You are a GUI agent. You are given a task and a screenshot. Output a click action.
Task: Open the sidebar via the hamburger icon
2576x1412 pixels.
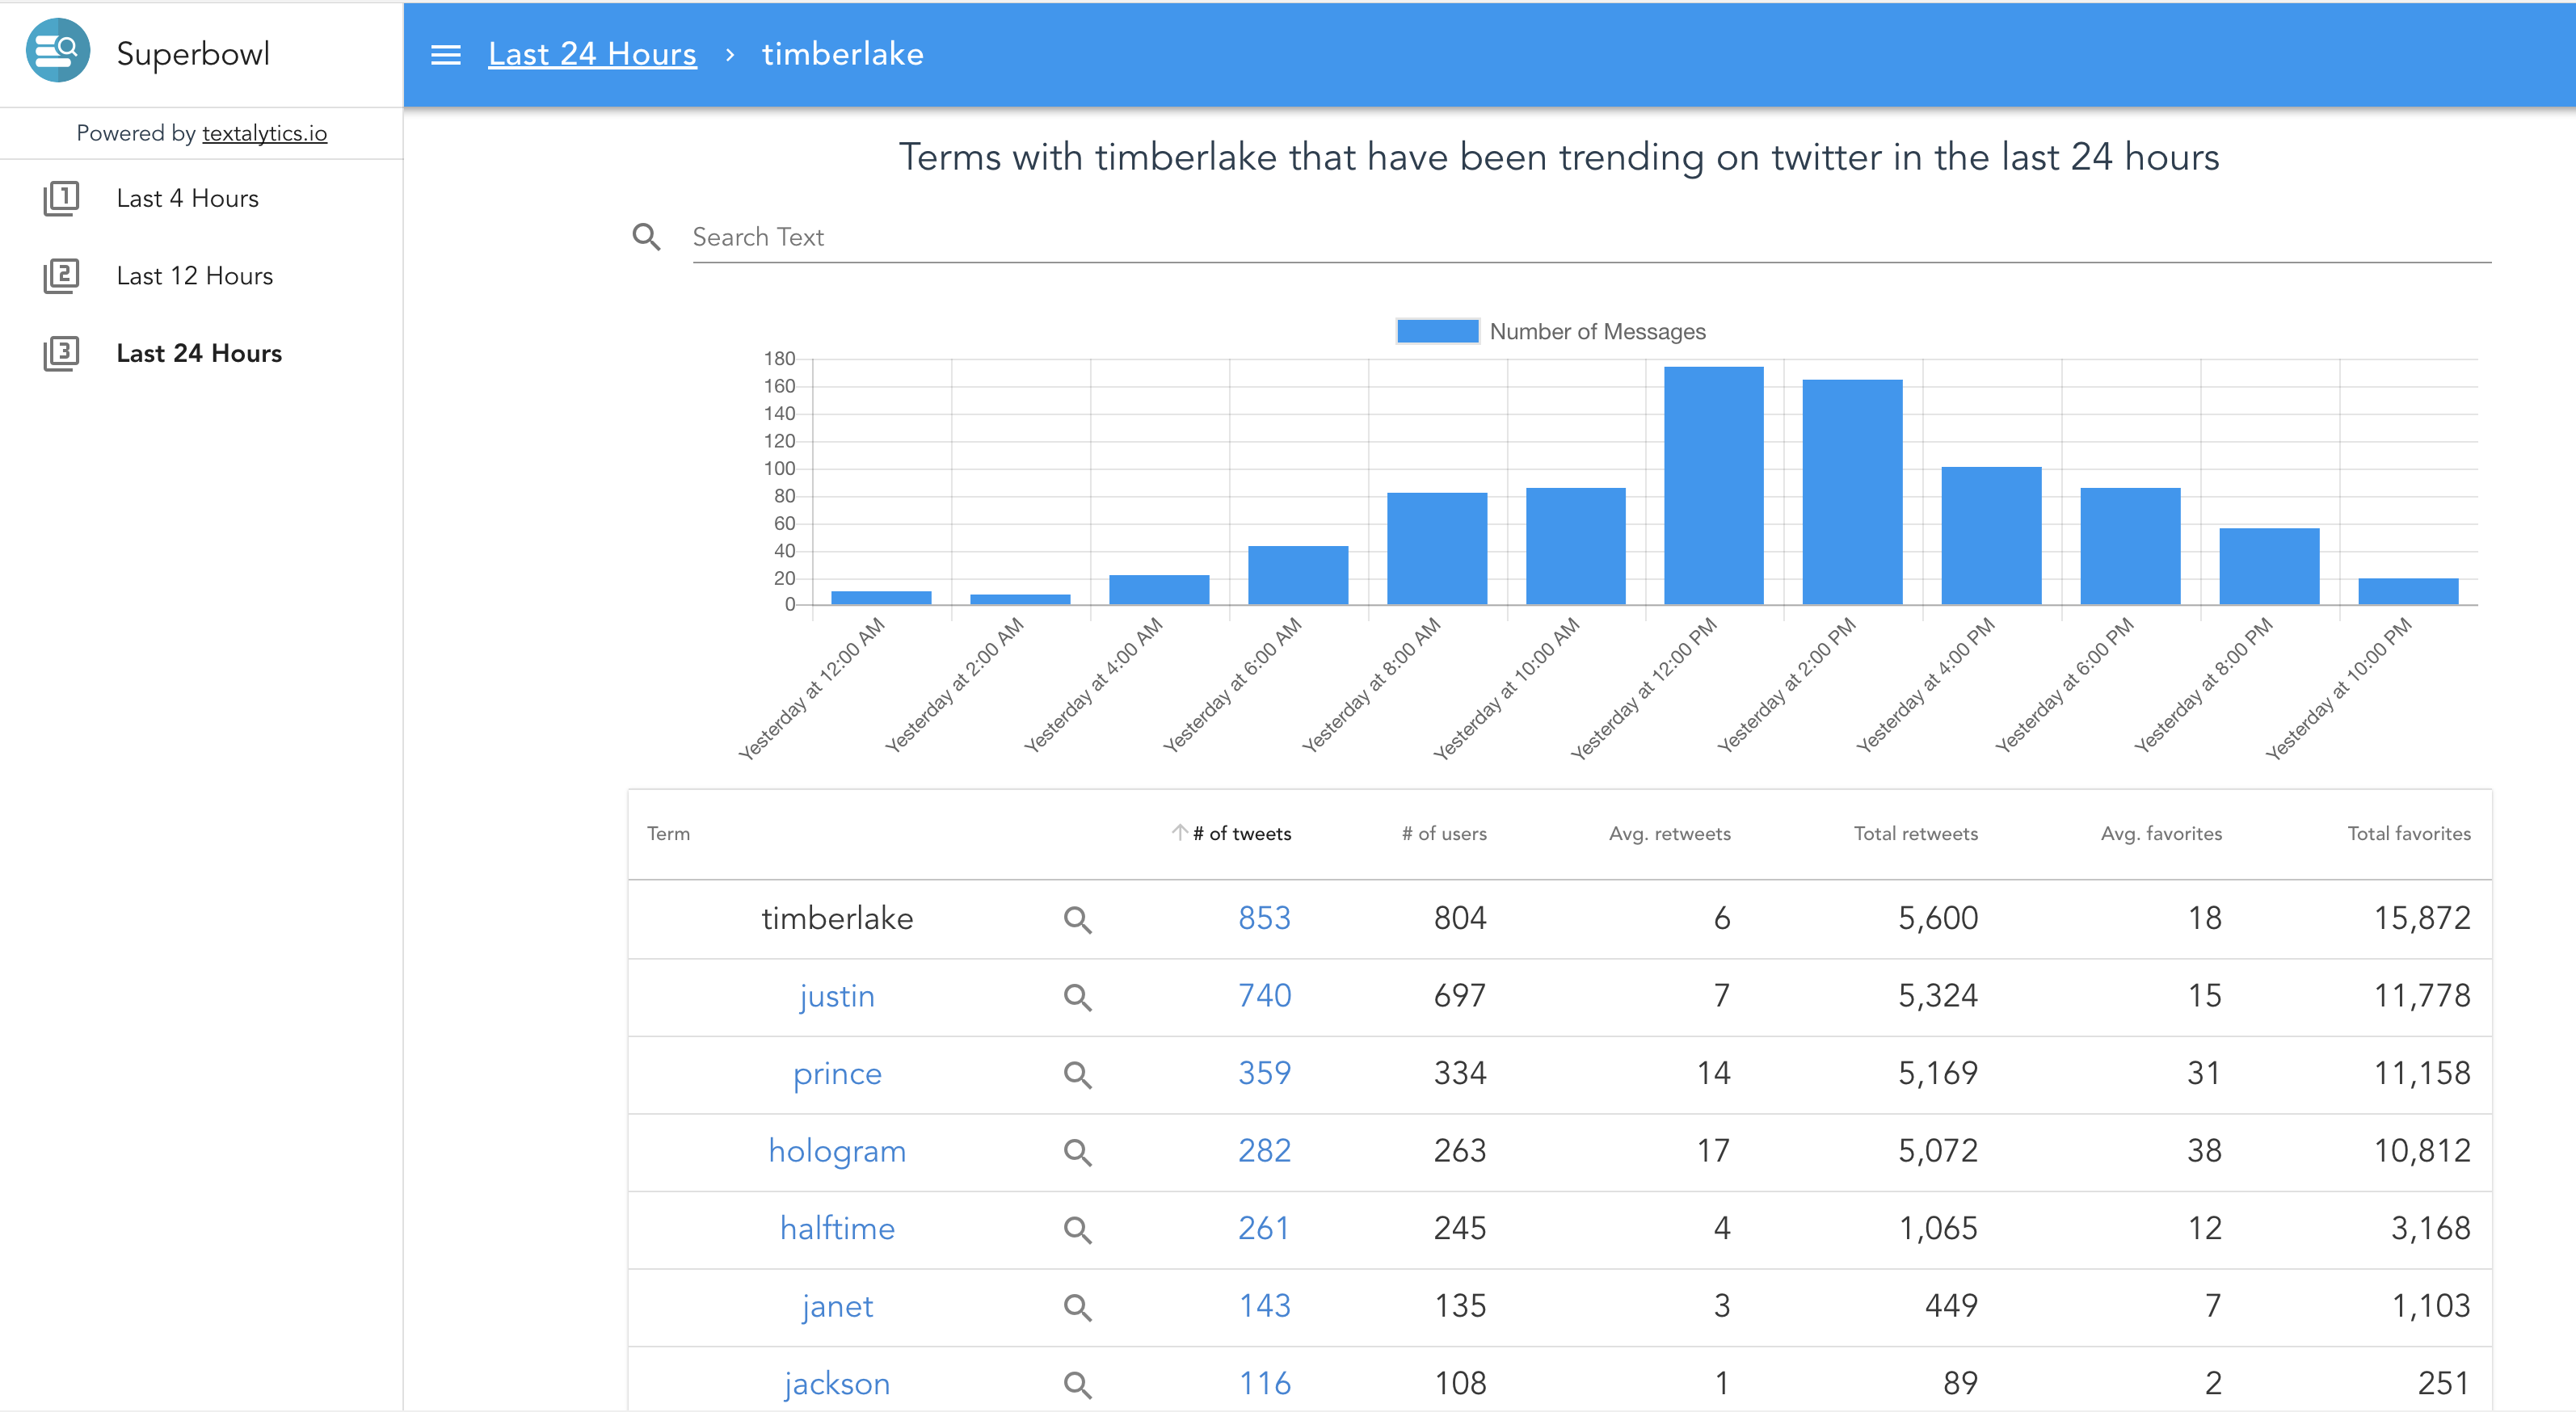point(446,54)
